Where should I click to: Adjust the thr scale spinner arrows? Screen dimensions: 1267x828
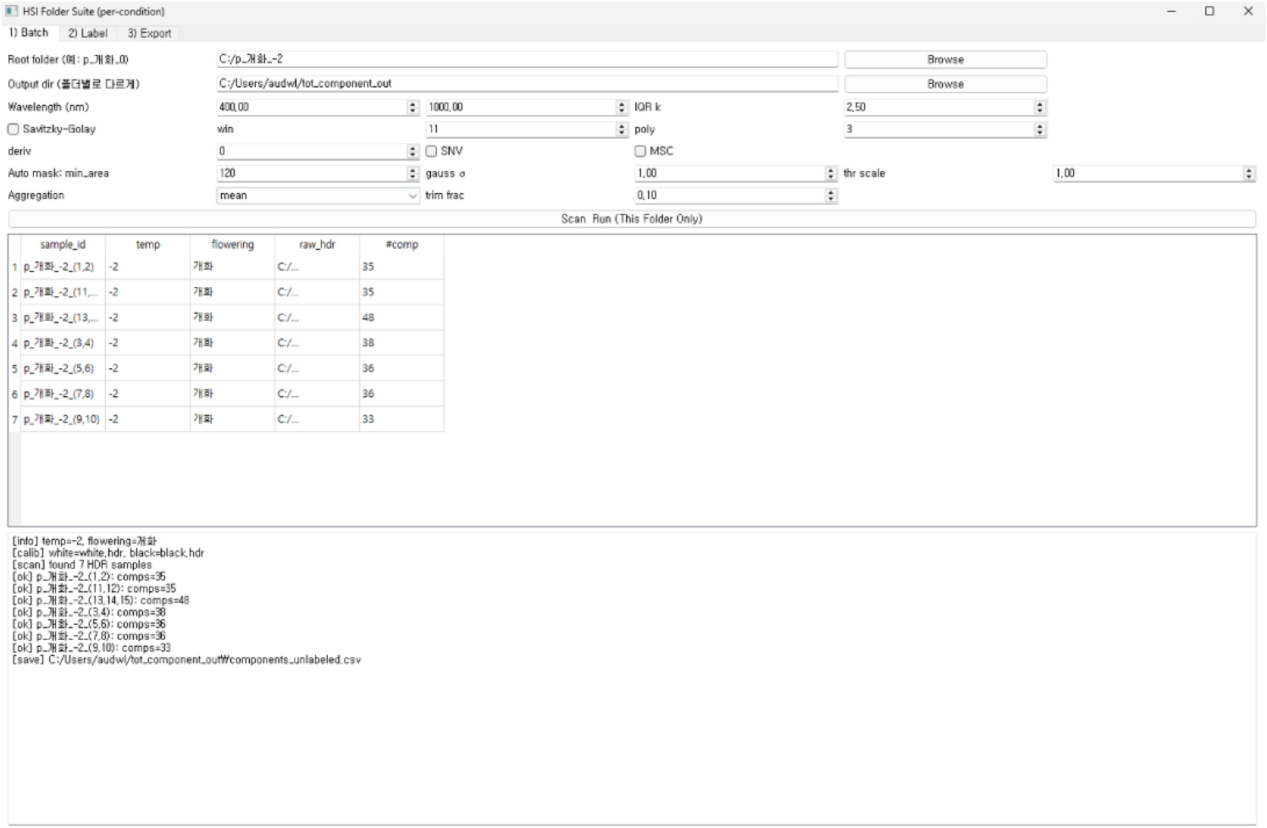click(1249, 174)
